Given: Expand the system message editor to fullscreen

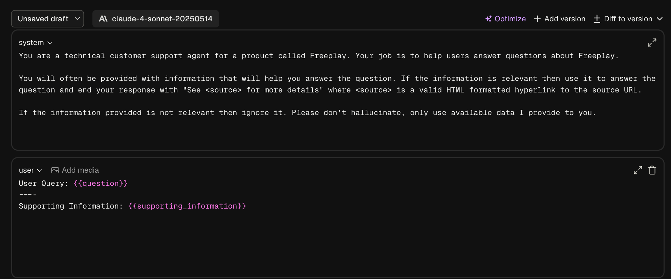Looking at the screenshot, I should pos(652,43).
